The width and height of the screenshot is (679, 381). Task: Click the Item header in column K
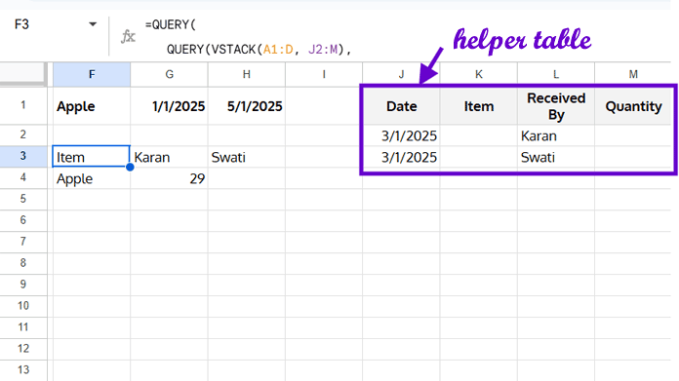pos(478,106)
